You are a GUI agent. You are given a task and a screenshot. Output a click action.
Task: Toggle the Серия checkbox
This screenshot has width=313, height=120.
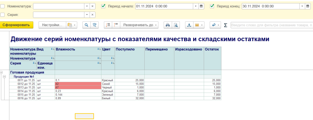(x=2, y=15)
